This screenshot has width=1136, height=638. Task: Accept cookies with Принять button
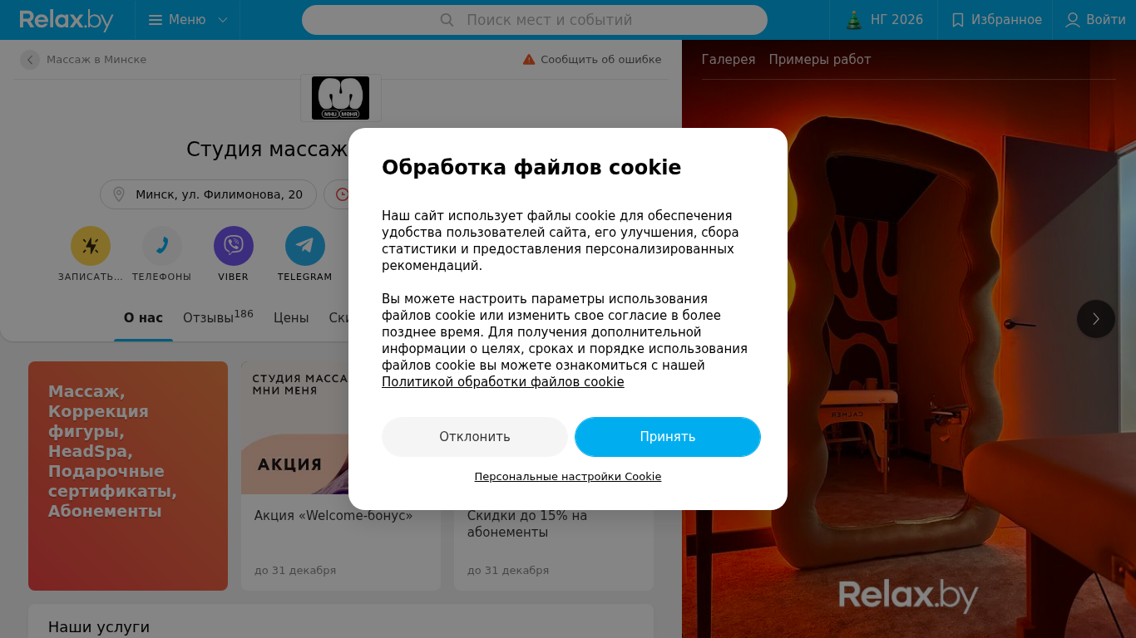[668, 437]
